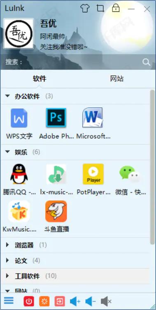Minimize the LuInk window
Screen dimensions: 156x310
pyautogui.click(x=131, y=9)
